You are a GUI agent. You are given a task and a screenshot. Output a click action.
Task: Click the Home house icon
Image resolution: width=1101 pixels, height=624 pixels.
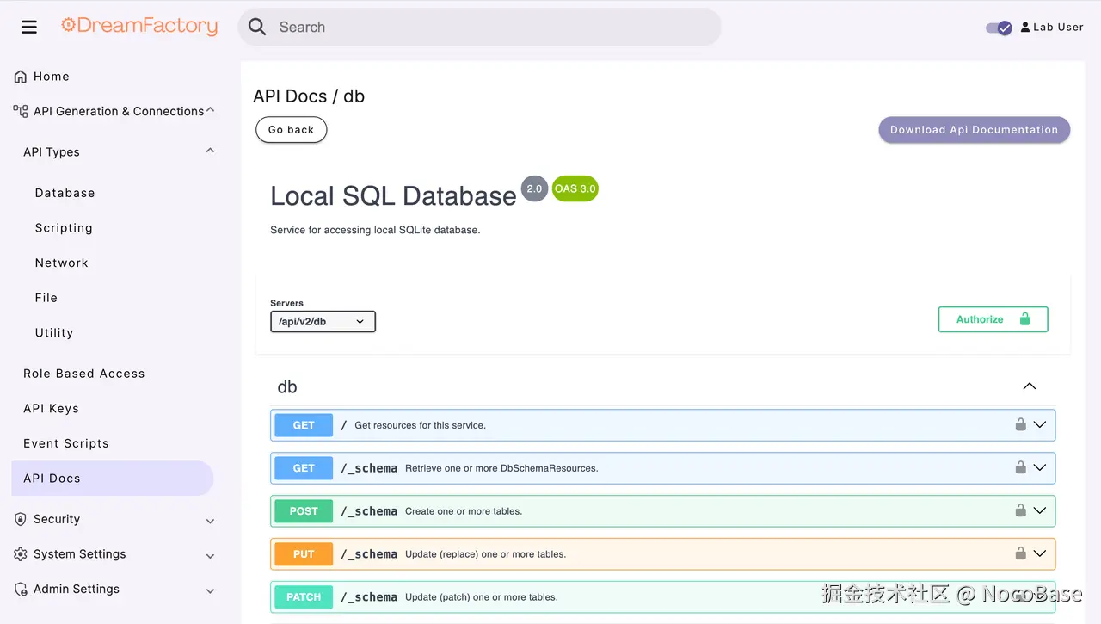[21, 77]
